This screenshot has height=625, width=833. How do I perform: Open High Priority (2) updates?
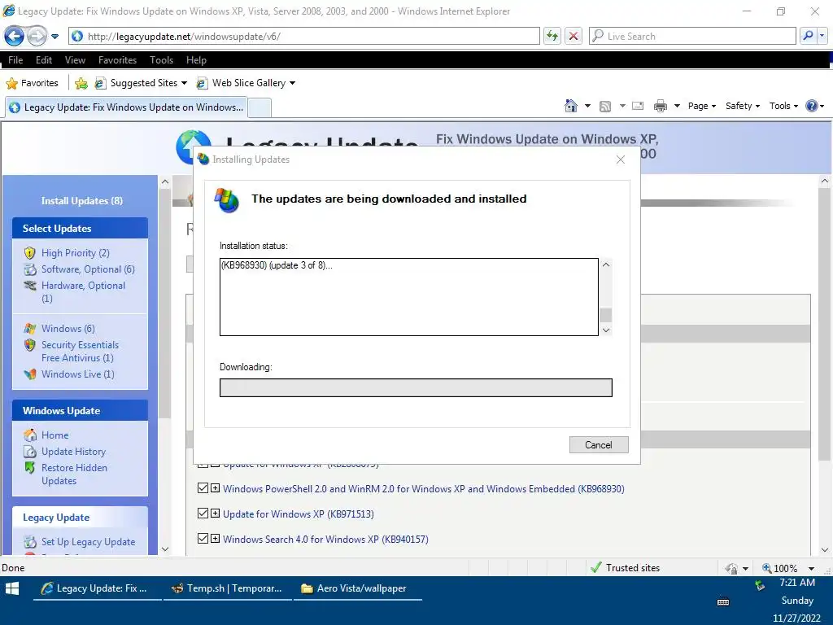click(76, 253)
